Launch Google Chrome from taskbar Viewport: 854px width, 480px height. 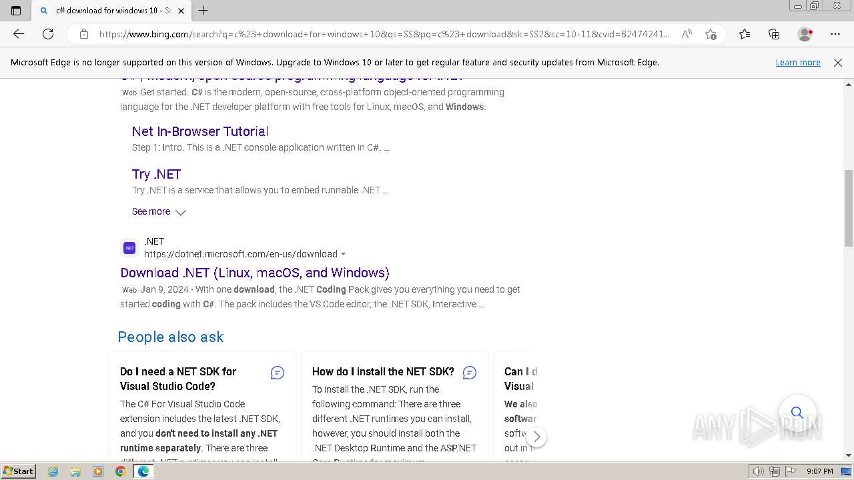(x=120, y=471)
